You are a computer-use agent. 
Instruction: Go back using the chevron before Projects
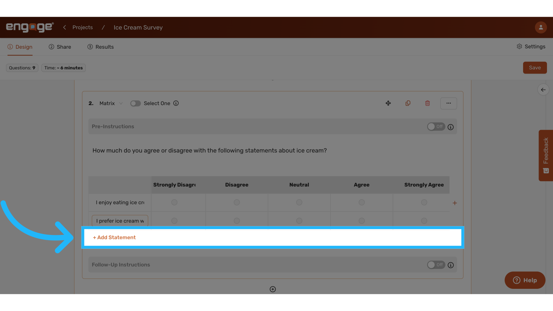[65, 27]
